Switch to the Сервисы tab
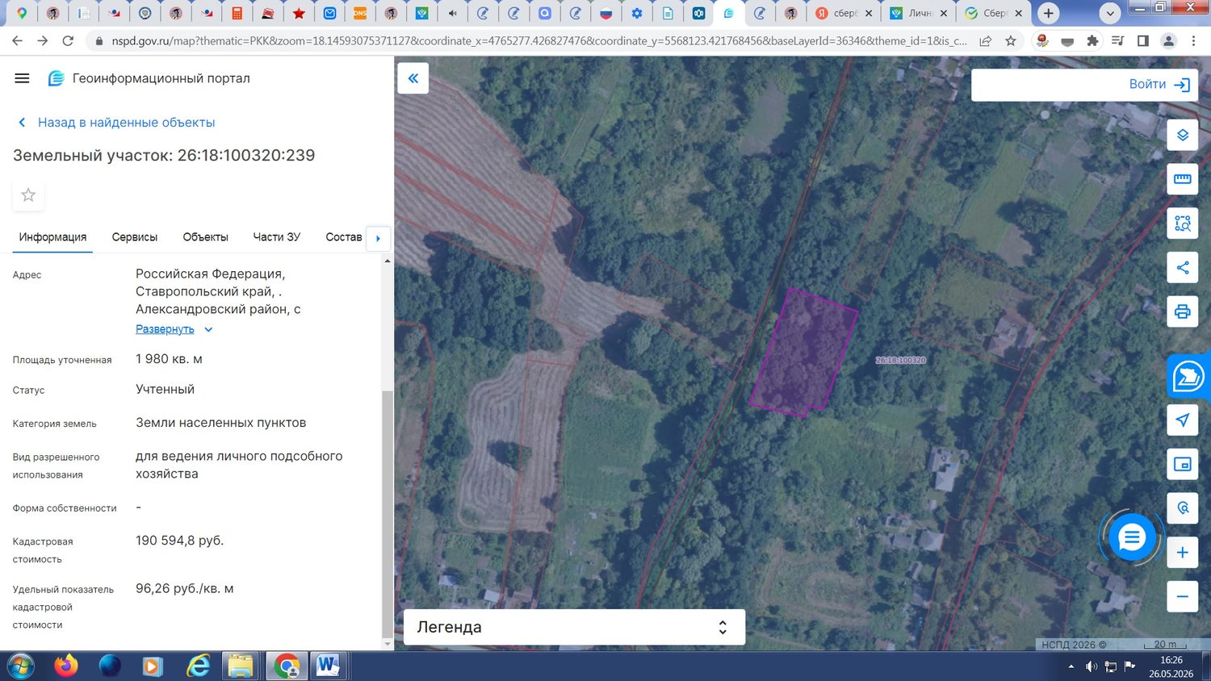The width and height of the screenshot is (1211, 681). [135, 237]
